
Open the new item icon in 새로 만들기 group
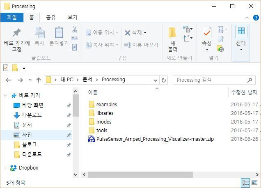(186, 29)
